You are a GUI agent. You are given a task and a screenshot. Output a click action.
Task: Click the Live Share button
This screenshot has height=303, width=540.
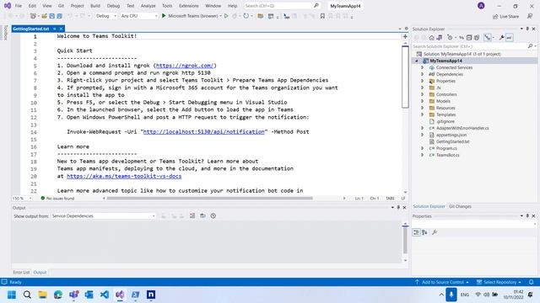(505, 16)
